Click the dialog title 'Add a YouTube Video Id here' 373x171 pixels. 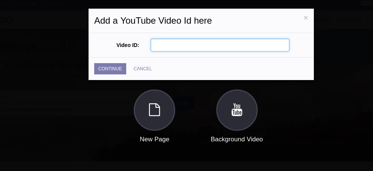pos(153,21)
